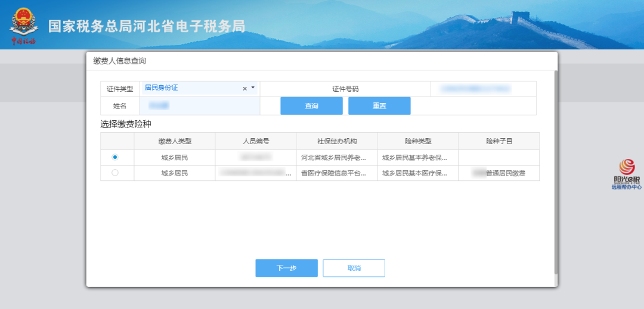Viewport: 644px width, 309px height.
Task: Select the medical insurance radio button
Action: coord(115,173)
